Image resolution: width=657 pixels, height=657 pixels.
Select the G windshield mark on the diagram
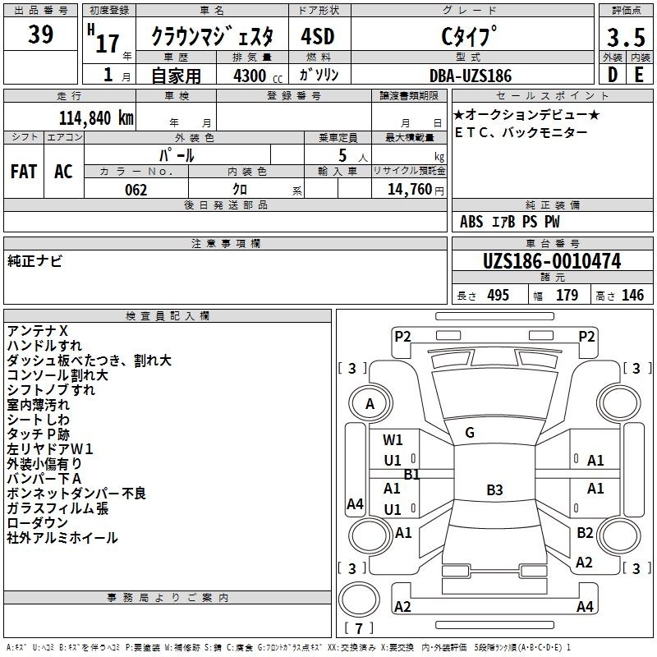pyautogui.click(x=470, y=433)
